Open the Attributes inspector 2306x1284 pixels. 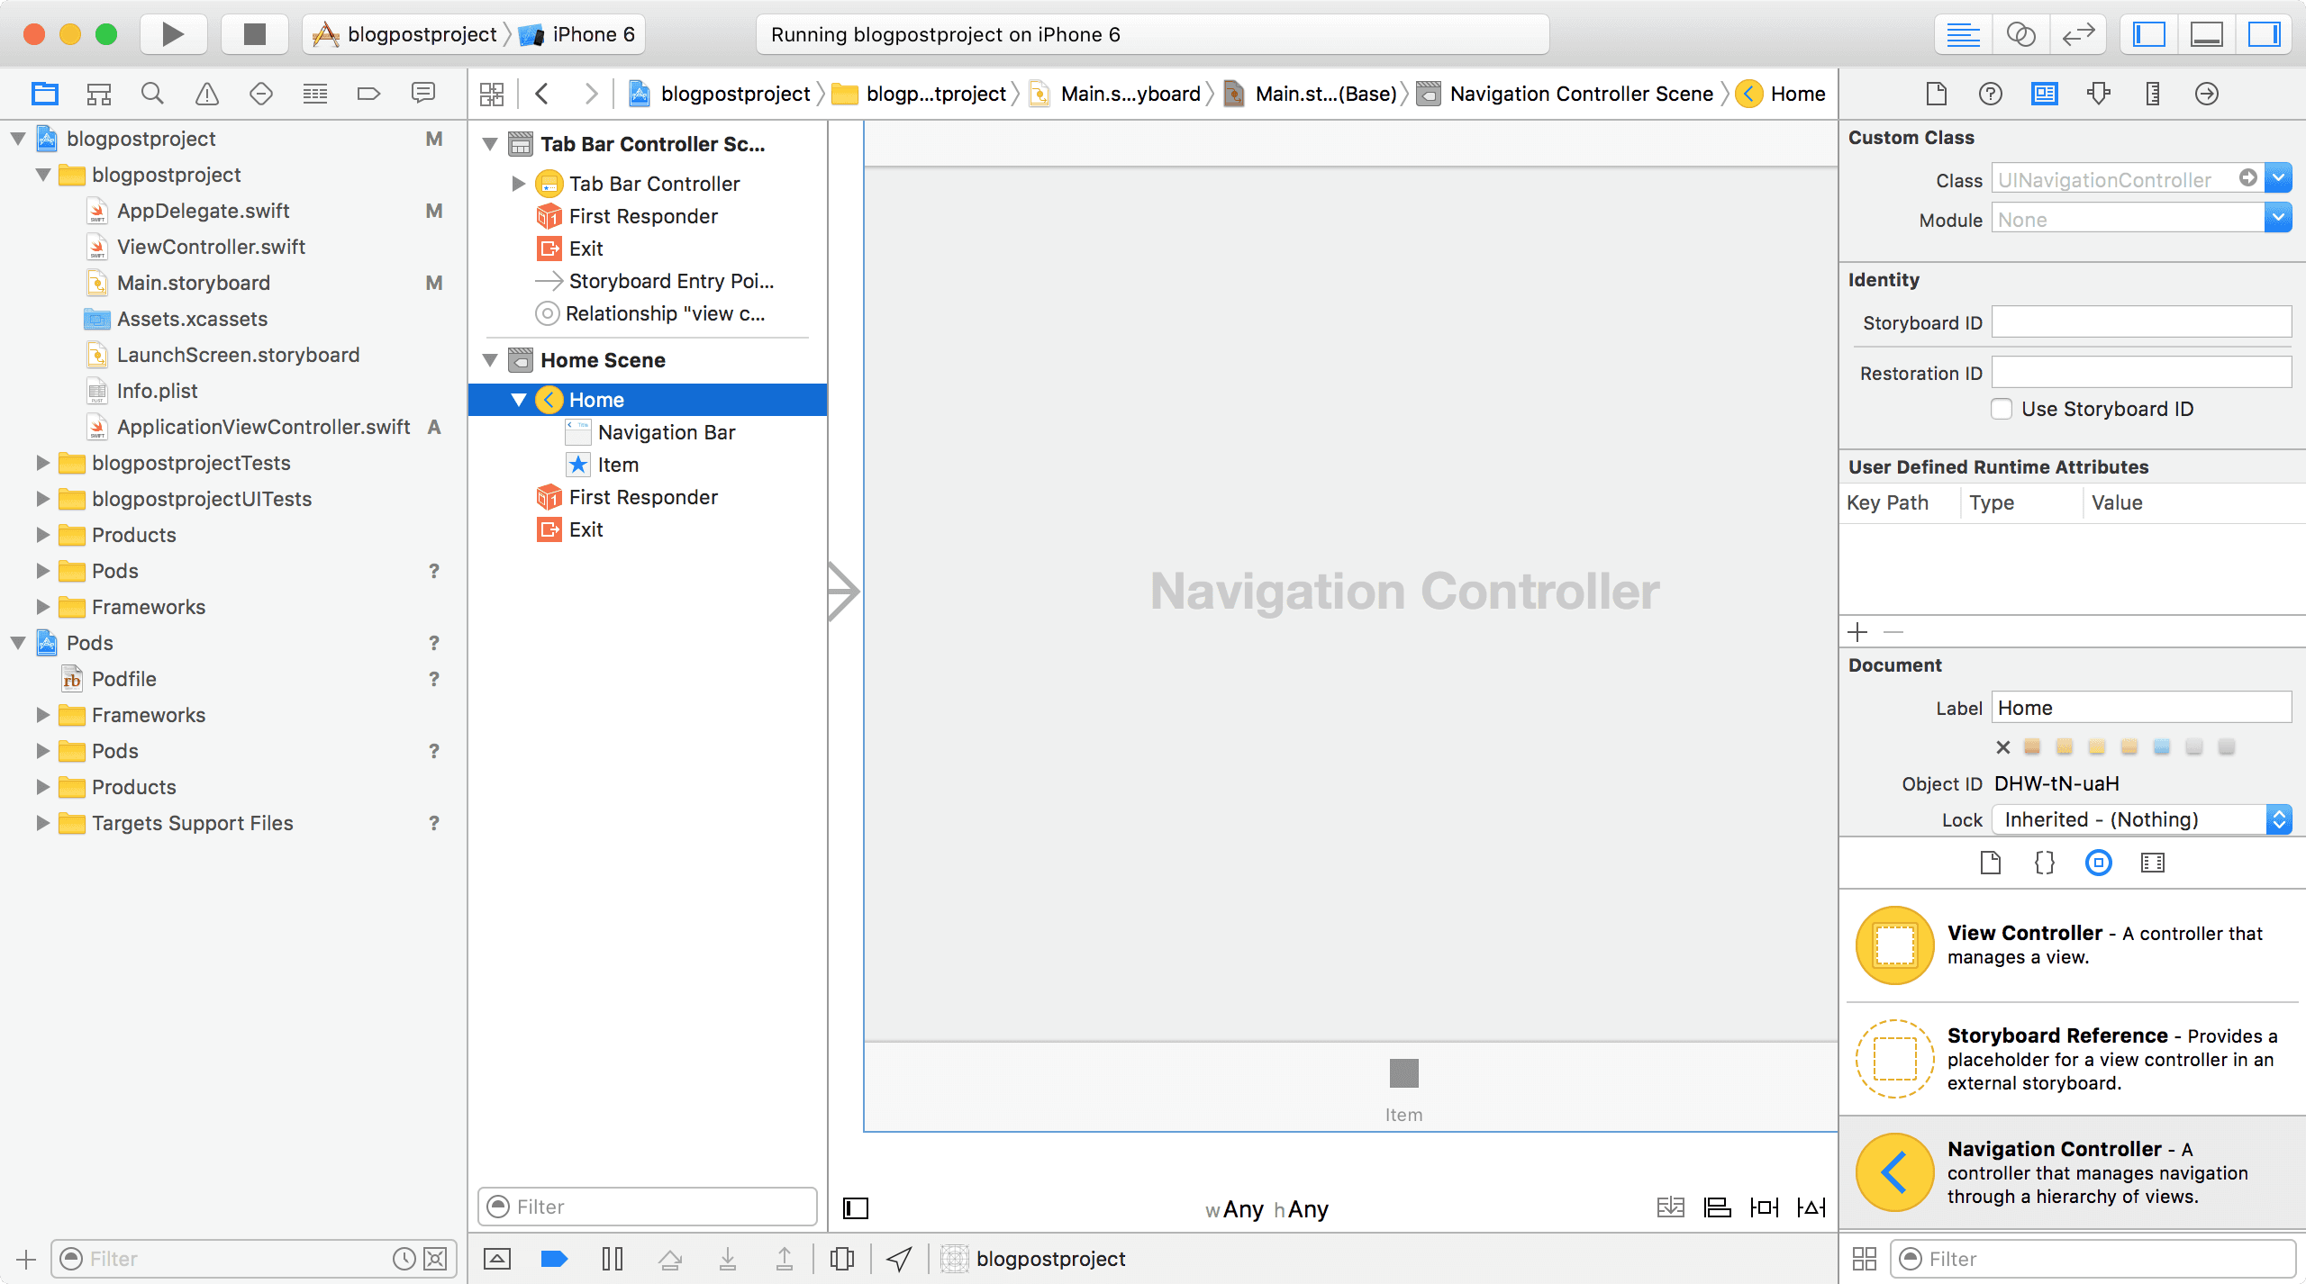(2098, 94)
